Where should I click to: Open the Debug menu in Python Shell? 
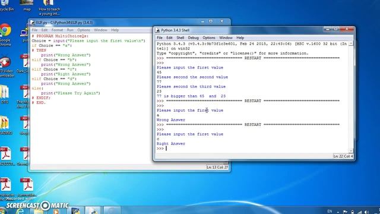pyautogui.click(x=193, y=38)
